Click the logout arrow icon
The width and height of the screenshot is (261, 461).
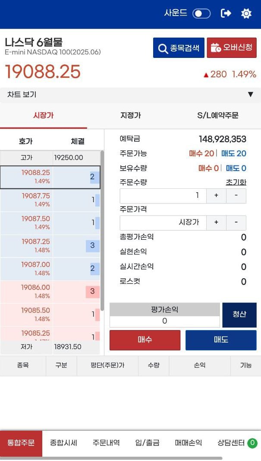[226, 13]
